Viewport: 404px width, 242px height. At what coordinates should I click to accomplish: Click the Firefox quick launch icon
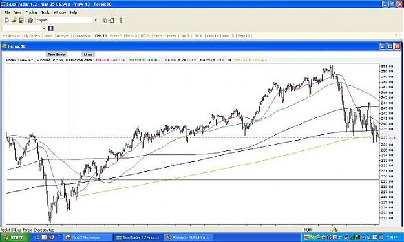click(52, 237)
